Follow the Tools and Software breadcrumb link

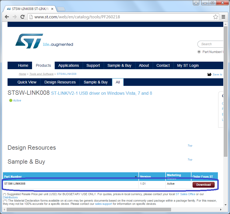pyautogui.click(x=41, y=74)
